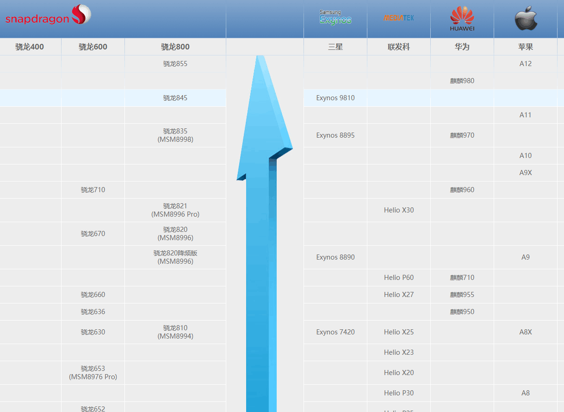Click the large blue upward arrow
Screen dimensions: 564x412
[x=265, y=233]
